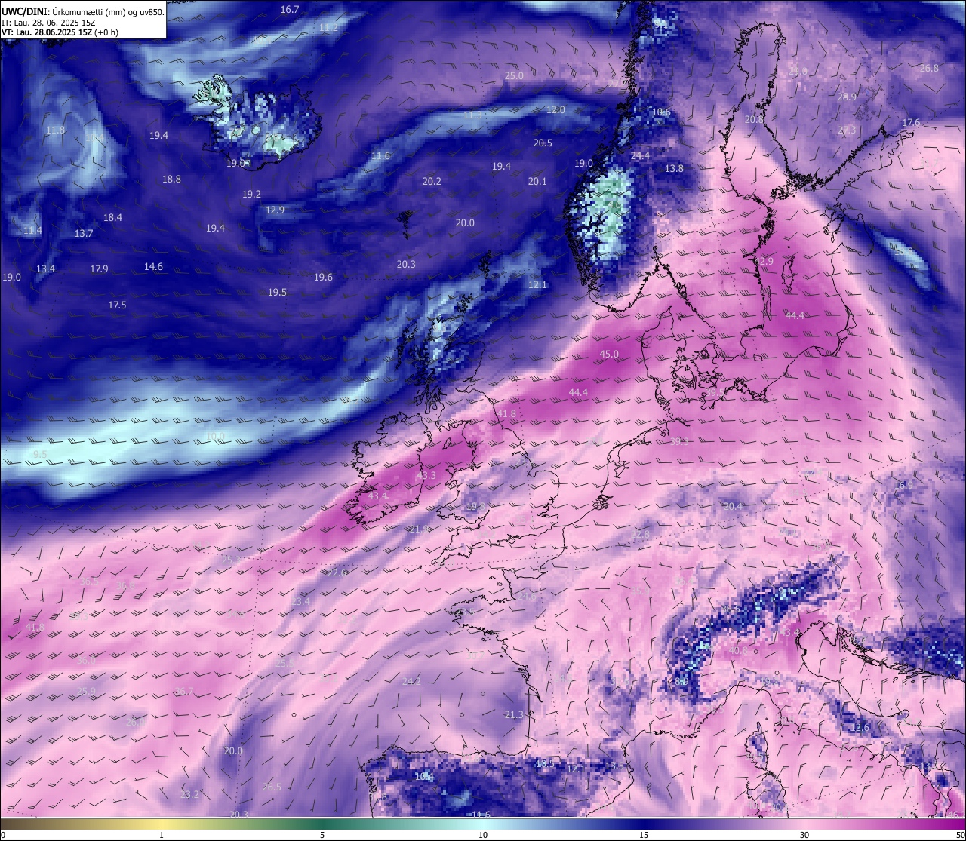This screenshot has height=841, width=966.
Task: Click the 11.8 value in the top left
Action: (55, 130)
